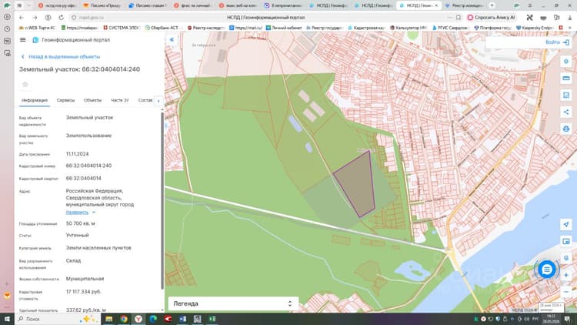Open the hamburger menu beside Геоинформационный портал

[x=23, y=40]
